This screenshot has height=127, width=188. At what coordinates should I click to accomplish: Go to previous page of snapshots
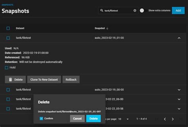(165, 119)
